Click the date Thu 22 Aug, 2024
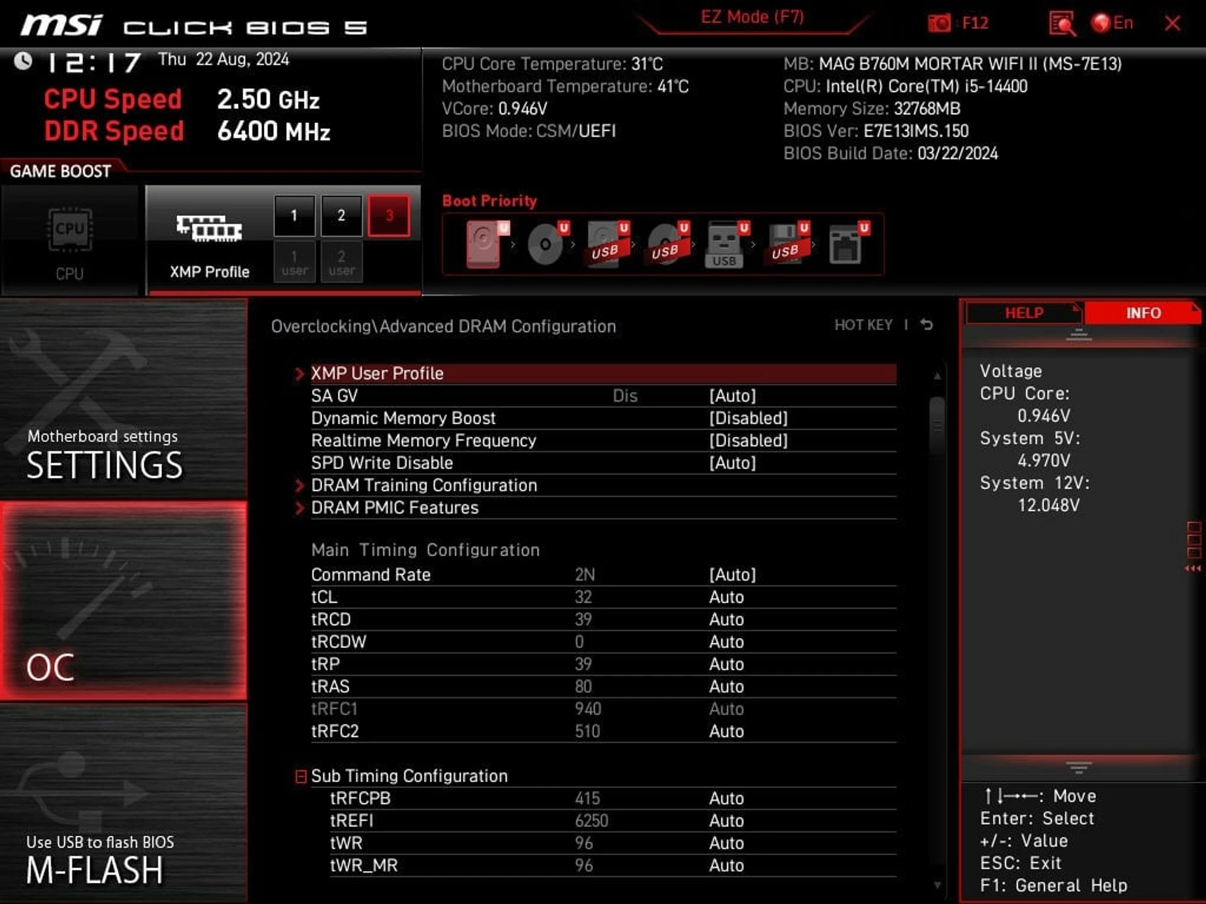1206x904 pixels. [x=224, y=60]
